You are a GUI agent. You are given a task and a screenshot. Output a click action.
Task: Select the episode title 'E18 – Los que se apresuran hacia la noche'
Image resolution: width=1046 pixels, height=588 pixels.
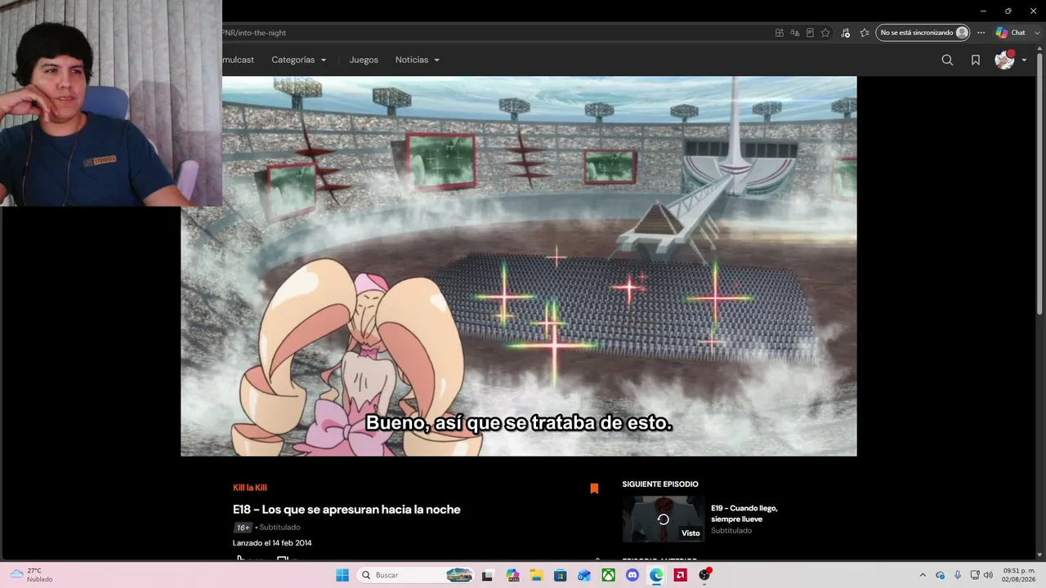(346, 510)
